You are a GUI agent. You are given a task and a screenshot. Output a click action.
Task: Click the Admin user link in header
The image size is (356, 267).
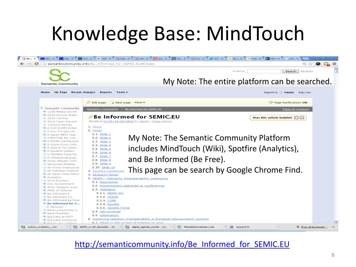click(x=289, y=92)
